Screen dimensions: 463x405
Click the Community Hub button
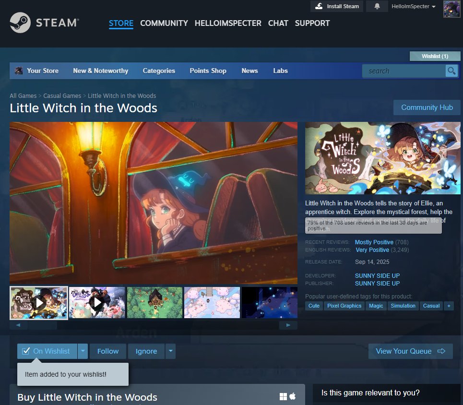[x=427, y=107]
